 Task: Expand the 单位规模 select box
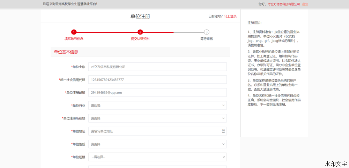[x=157, y=157]
